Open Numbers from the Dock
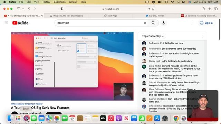Viewport: 221px width, 124px height. point(142,118)
